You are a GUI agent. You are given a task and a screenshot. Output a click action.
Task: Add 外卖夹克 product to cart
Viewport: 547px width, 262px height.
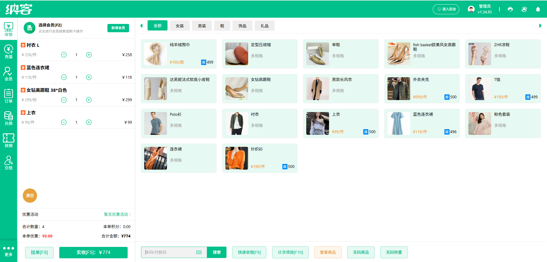point(422,89)
